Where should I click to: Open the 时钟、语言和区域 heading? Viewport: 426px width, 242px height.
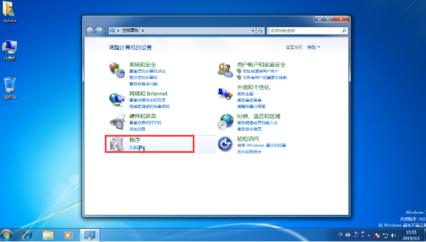(x=259, y=116)
